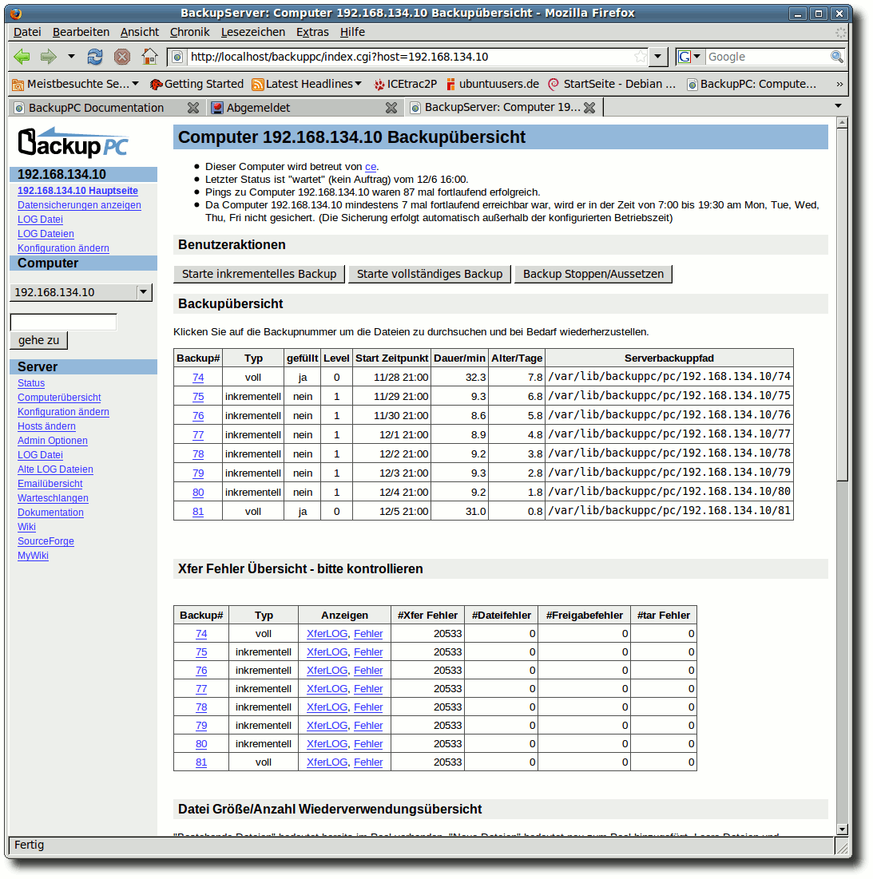This screenshot has height=879, width=873.
Task: Open Fehler link for backup 80
Action: click(368, 744)
